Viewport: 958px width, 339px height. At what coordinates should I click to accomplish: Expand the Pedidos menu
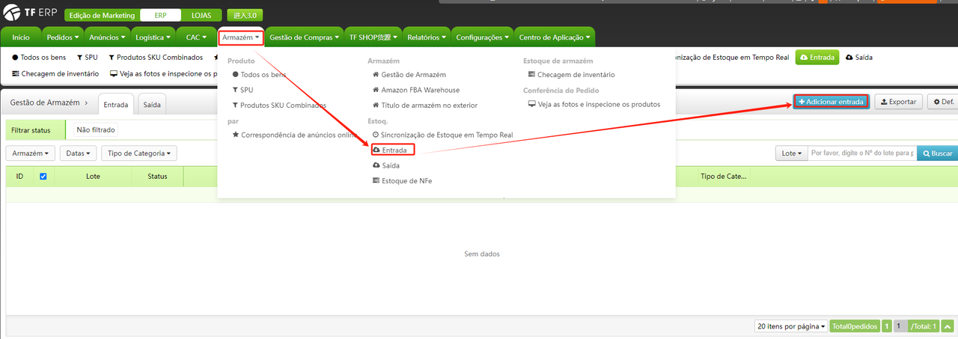pyautogui.click(x=63, y=37)
